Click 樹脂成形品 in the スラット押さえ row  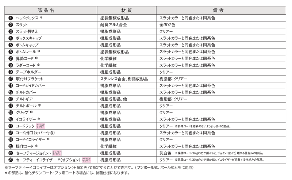tap(111, 31)
